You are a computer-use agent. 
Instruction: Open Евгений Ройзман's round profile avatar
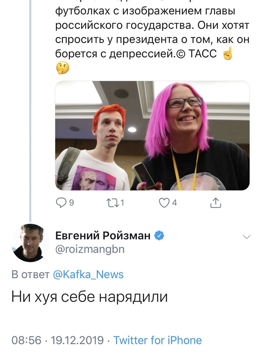point(31,243)
